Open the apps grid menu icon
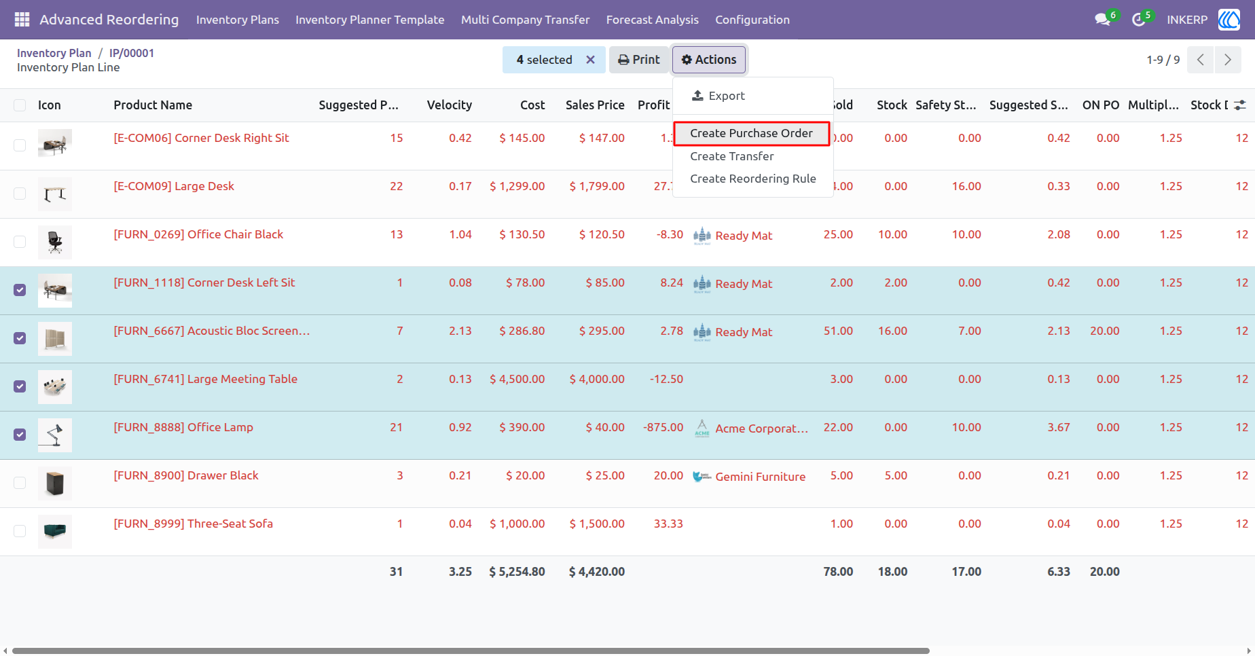Image resolution: width=1255 pixels, height=656 pixels. pyautogui.click(x=22, y=20)
